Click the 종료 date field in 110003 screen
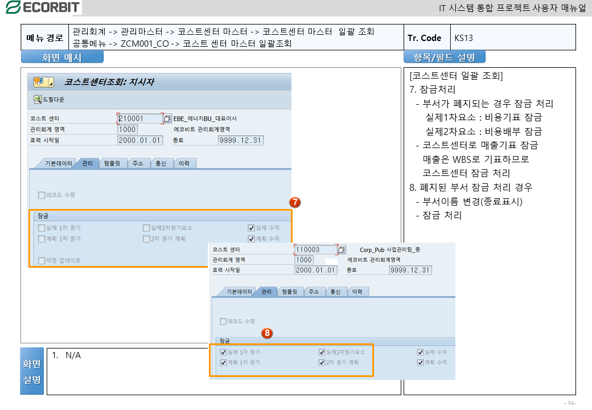The height and width of the screenshot is (410, 592). (410, 270)
